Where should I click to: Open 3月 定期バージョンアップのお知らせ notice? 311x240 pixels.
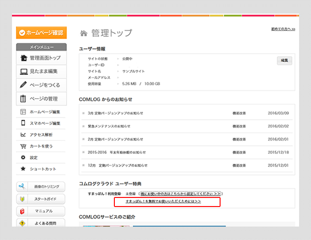115,113
